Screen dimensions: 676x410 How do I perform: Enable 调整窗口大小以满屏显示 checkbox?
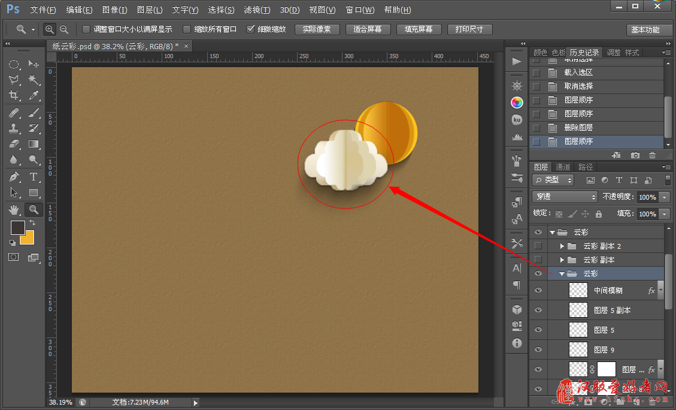point(86,29)
